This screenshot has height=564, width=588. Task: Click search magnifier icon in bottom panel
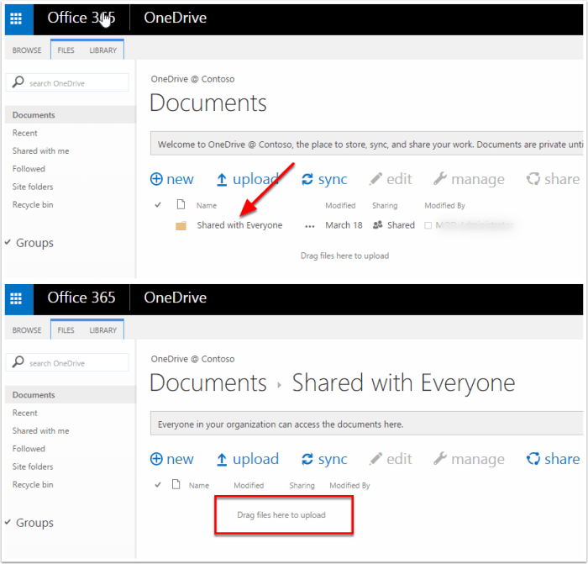pos(18,361)
